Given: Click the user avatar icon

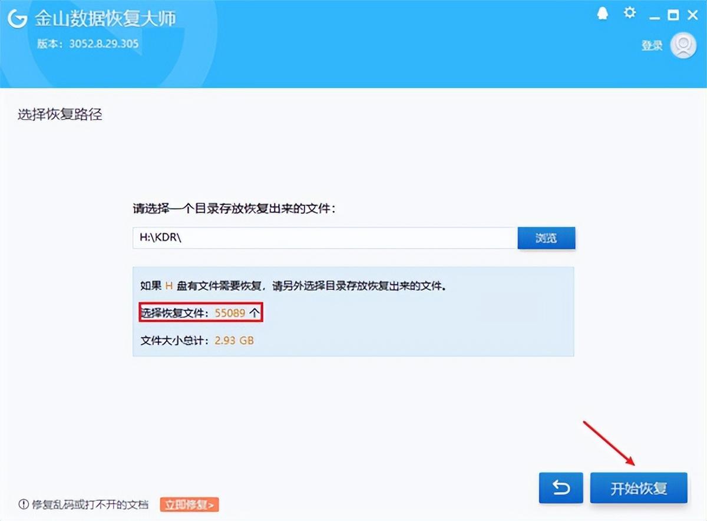Looking at the screenshot, I should pyautogui.click(x=683, y=45).
